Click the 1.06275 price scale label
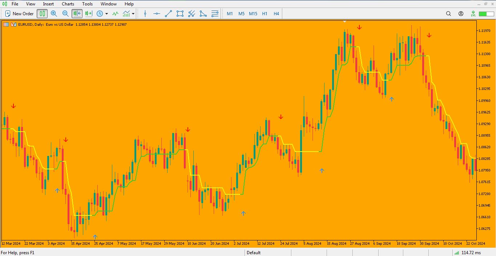Screen dimensions: 496x256 pyautogui.click(x=485, y=228)
